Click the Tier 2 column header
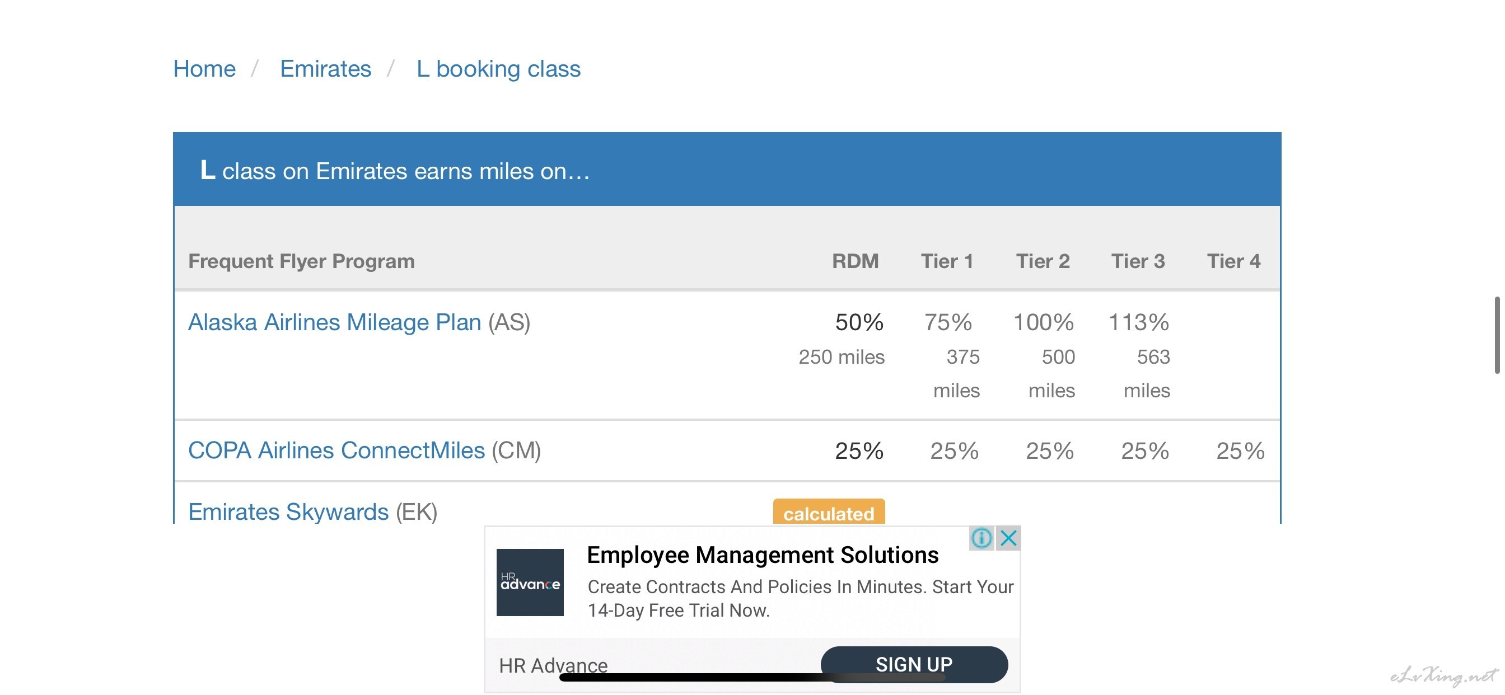 (x=1043, y=261)
